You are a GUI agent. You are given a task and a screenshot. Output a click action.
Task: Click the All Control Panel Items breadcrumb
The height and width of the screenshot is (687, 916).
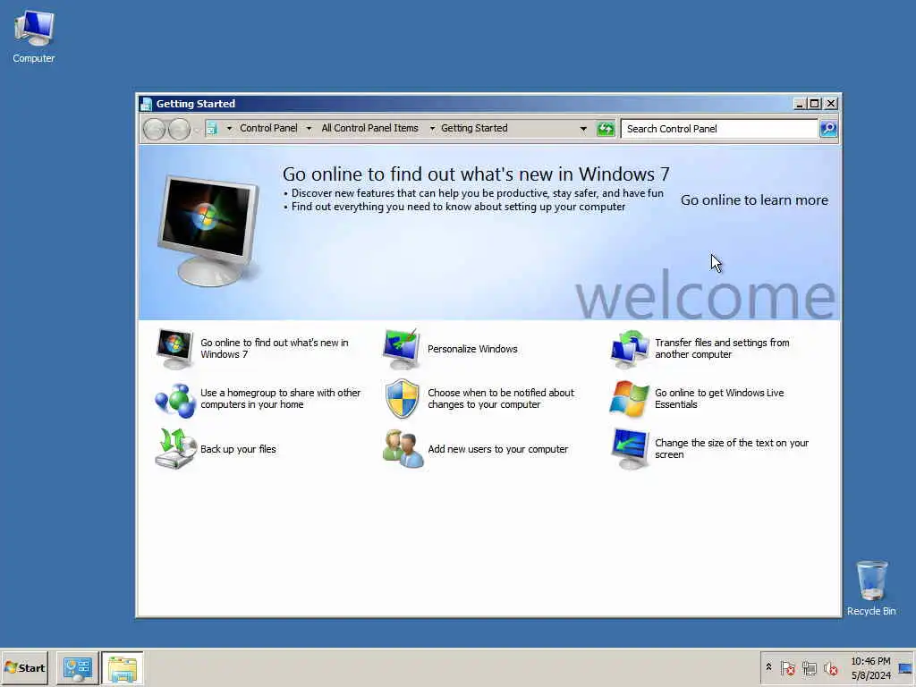point(369,128)
